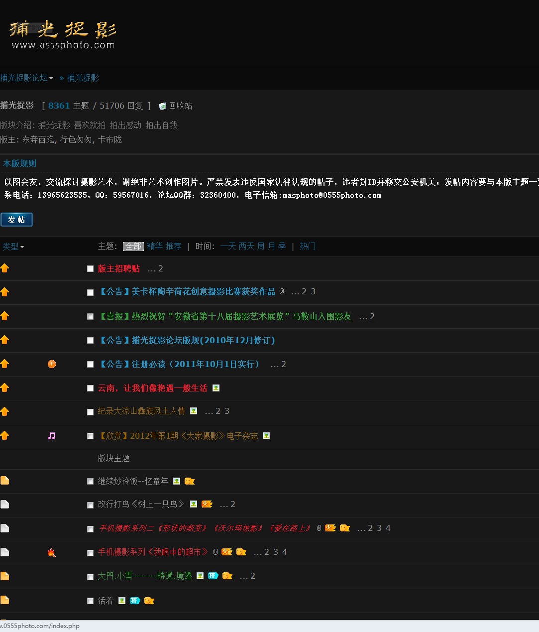
Task: Click the image attachment icon after 云南，让我们像艳遇一般生活
Action: [216, 388]
